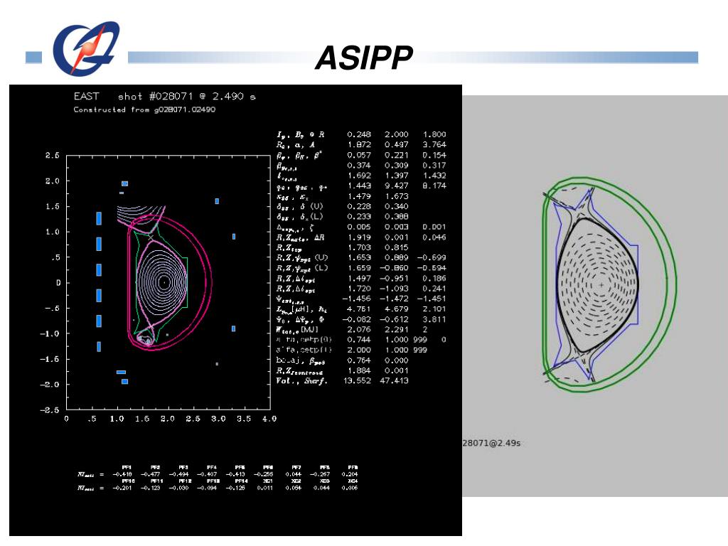The image size is (728, 546).
Task: Click the Ip value 0.248
Action: [x=358, y=134]
